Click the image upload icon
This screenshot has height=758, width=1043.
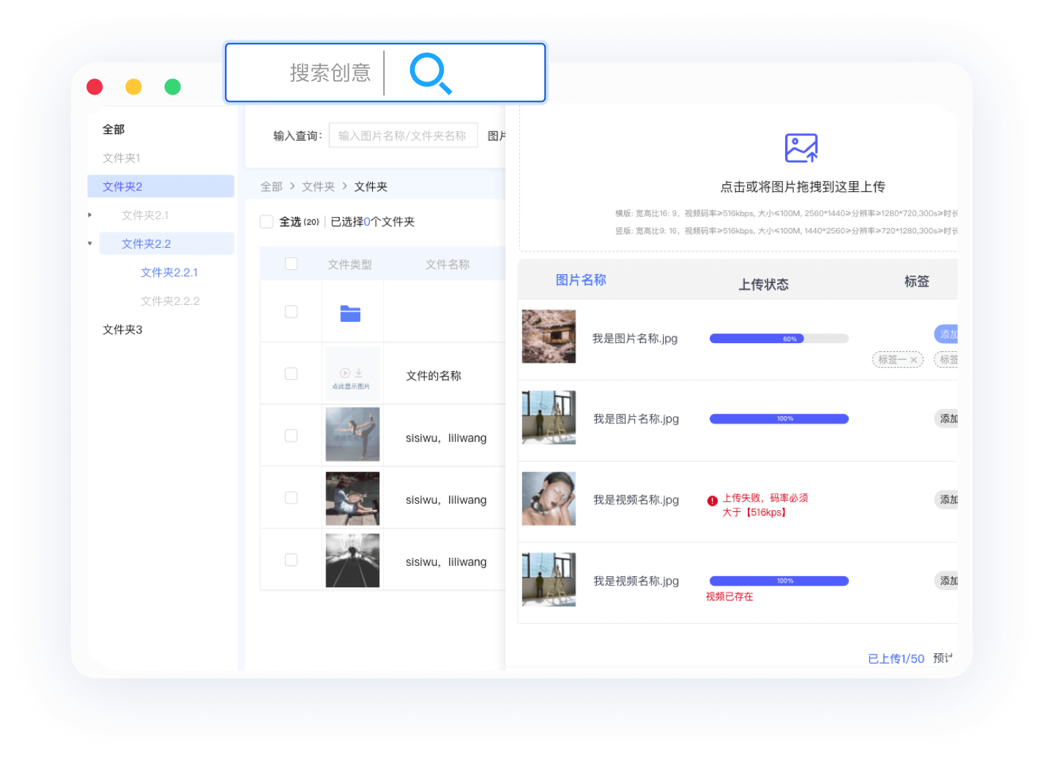[x=801, y=148]
